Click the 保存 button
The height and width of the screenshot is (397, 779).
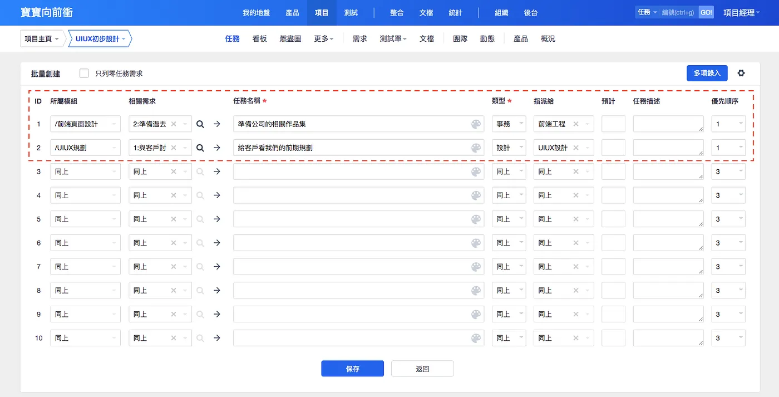click(x=352, y=369)
